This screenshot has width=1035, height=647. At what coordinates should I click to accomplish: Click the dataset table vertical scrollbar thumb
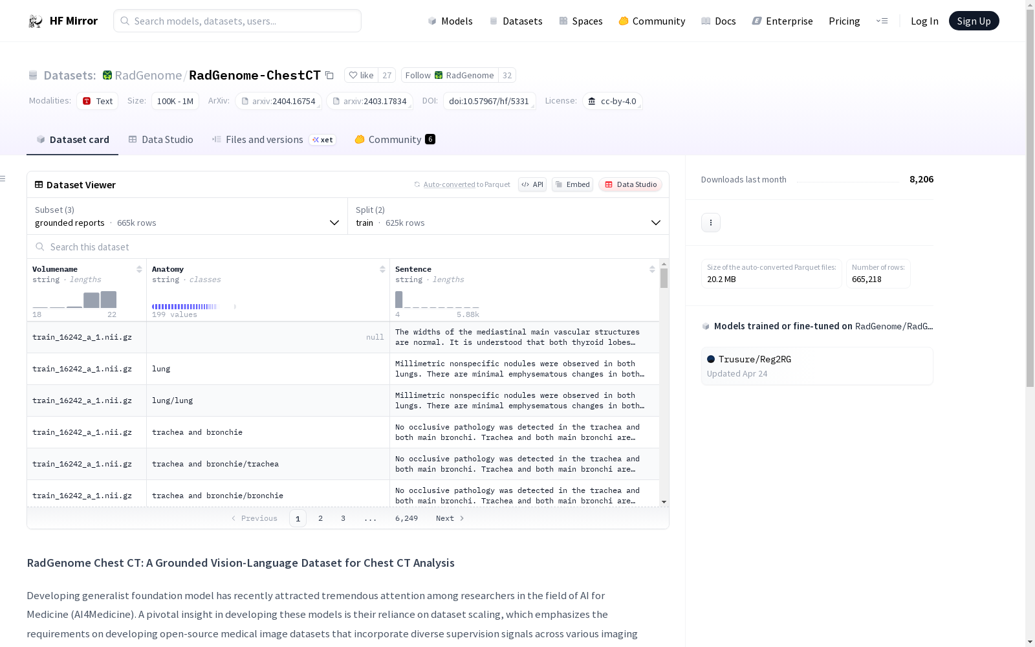click(664, 278)
